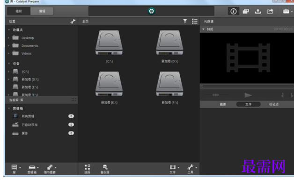Collapse the 剪辑箱 bins section
The height and width of the screenshot is (181, 294).
(9, 109)
